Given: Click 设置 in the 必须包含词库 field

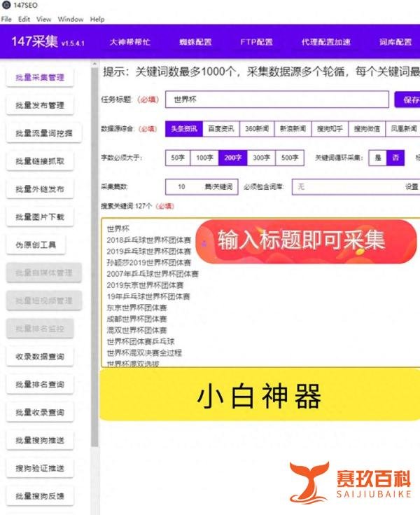Looking at the screenshot, I should click(412, 187).
